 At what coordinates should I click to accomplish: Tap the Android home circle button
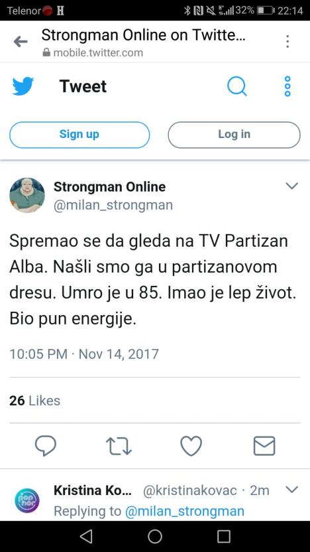tap(155, 536)
